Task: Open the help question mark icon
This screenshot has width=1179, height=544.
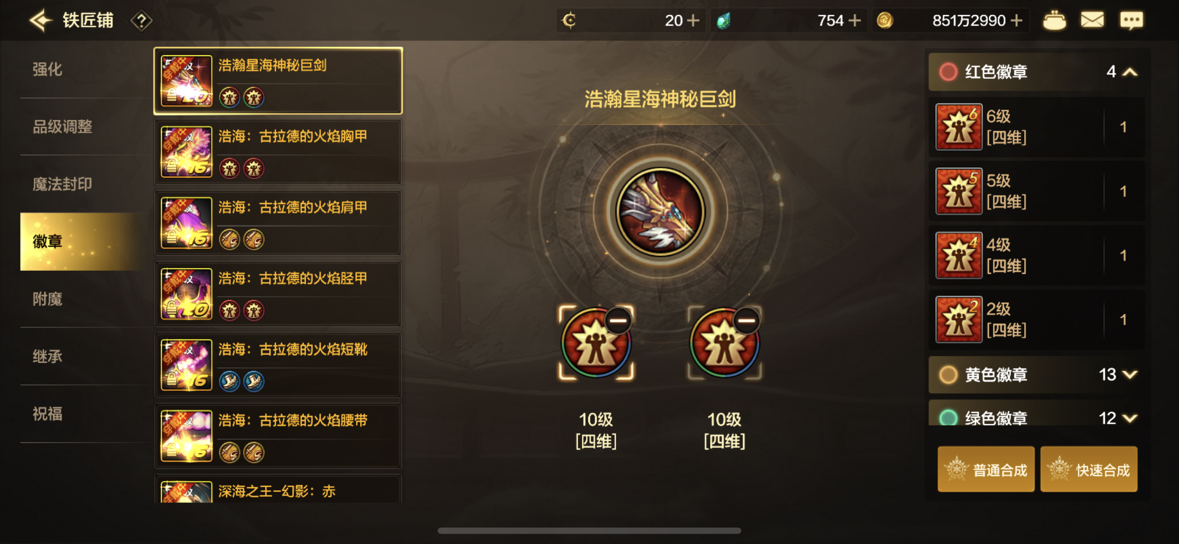Action: 141,21
